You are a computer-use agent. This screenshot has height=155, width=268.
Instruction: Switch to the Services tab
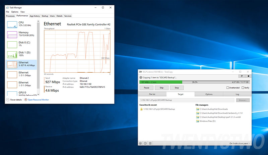tap(68, 16)
